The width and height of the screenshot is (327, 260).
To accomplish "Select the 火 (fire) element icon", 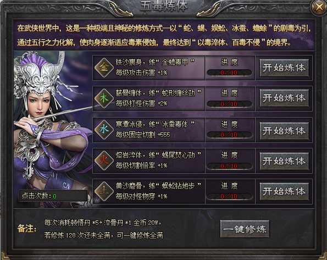I will tap(104, 161).
